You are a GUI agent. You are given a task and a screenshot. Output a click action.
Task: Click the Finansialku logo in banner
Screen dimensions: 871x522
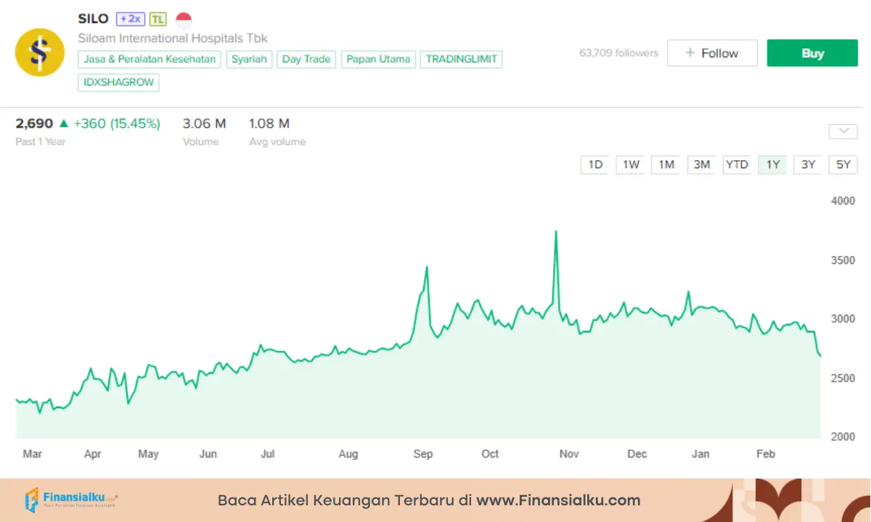[70, 500]
